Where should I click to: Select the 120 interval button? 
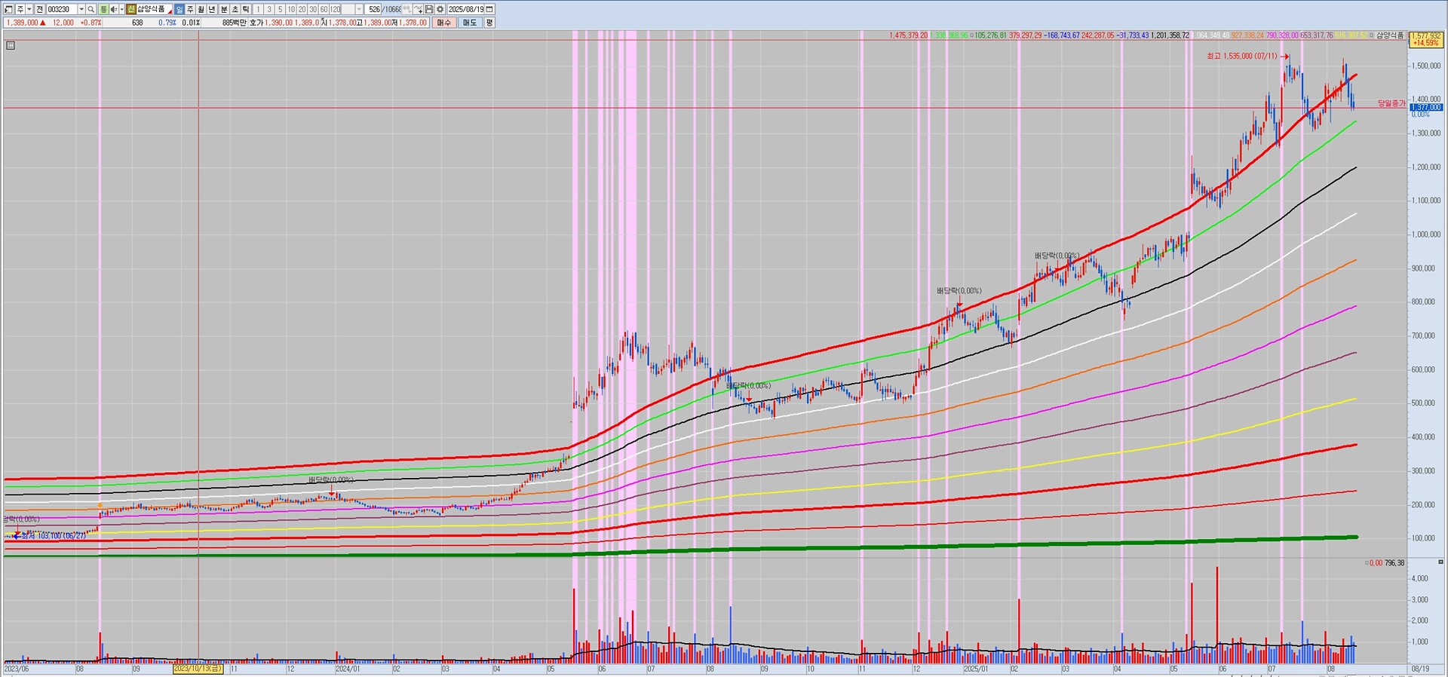[336, 9]
